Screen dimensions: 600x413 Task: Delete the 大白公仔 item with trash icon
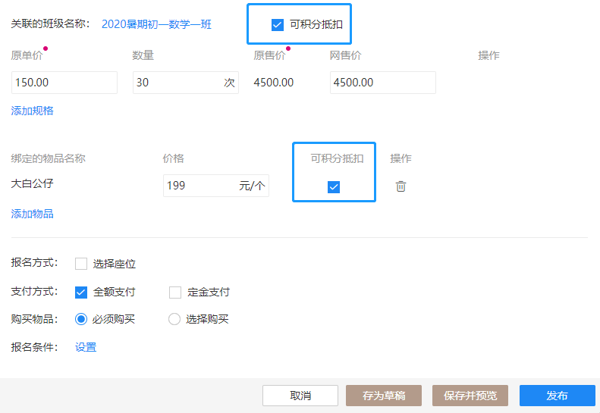click(401, 186)
